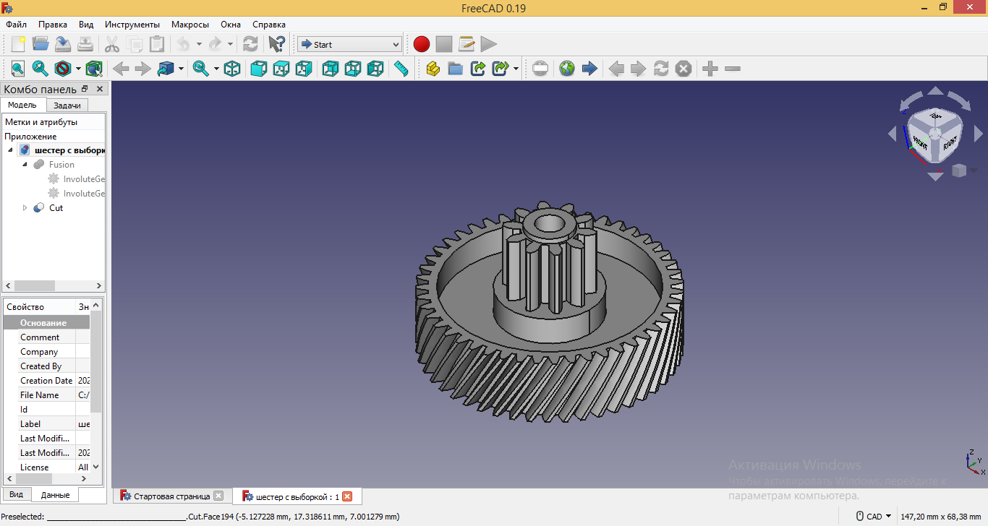Click the Open file folder icon
Screen dimensions: 988x526
41,44
